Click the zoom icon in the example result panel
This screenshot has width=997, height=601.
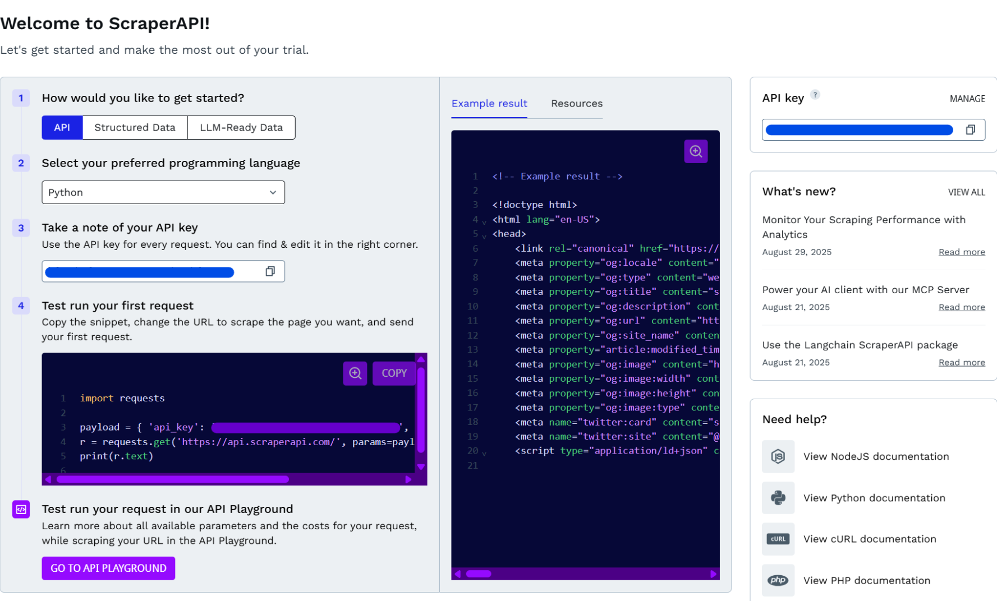pos(696,151)
